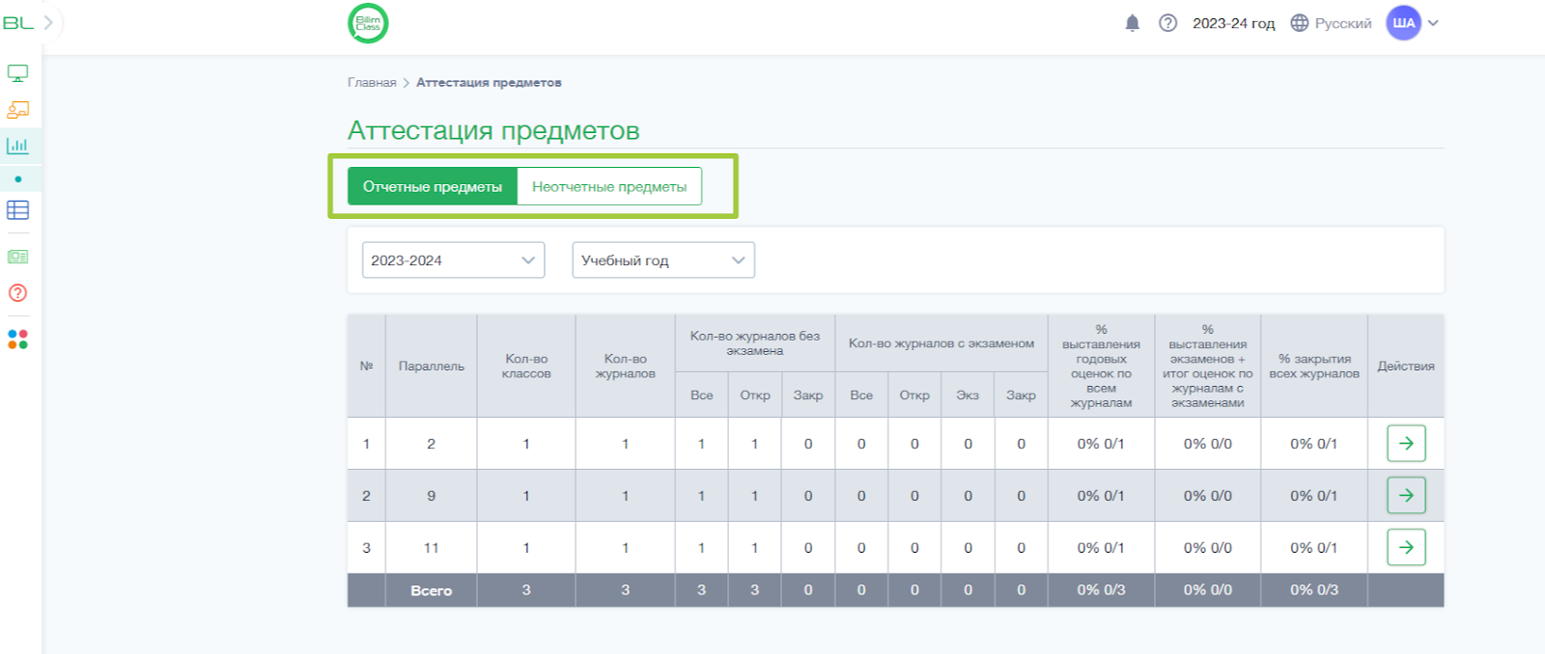The image size is (1545, 654).
Task: Open the red help circle in sidebar
Action: [x=17, y=293]
